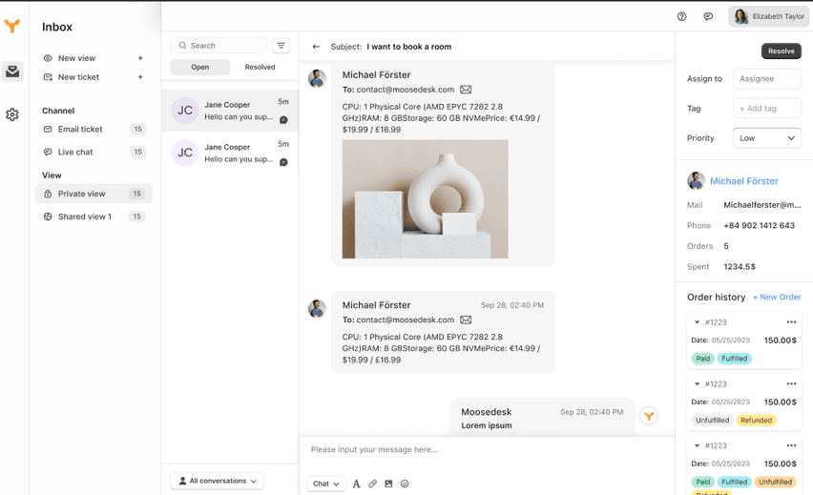The width and height of the screenshot is (813, 495).
Task: Click the phone number +84 902 1412 643
Action: 759,225
